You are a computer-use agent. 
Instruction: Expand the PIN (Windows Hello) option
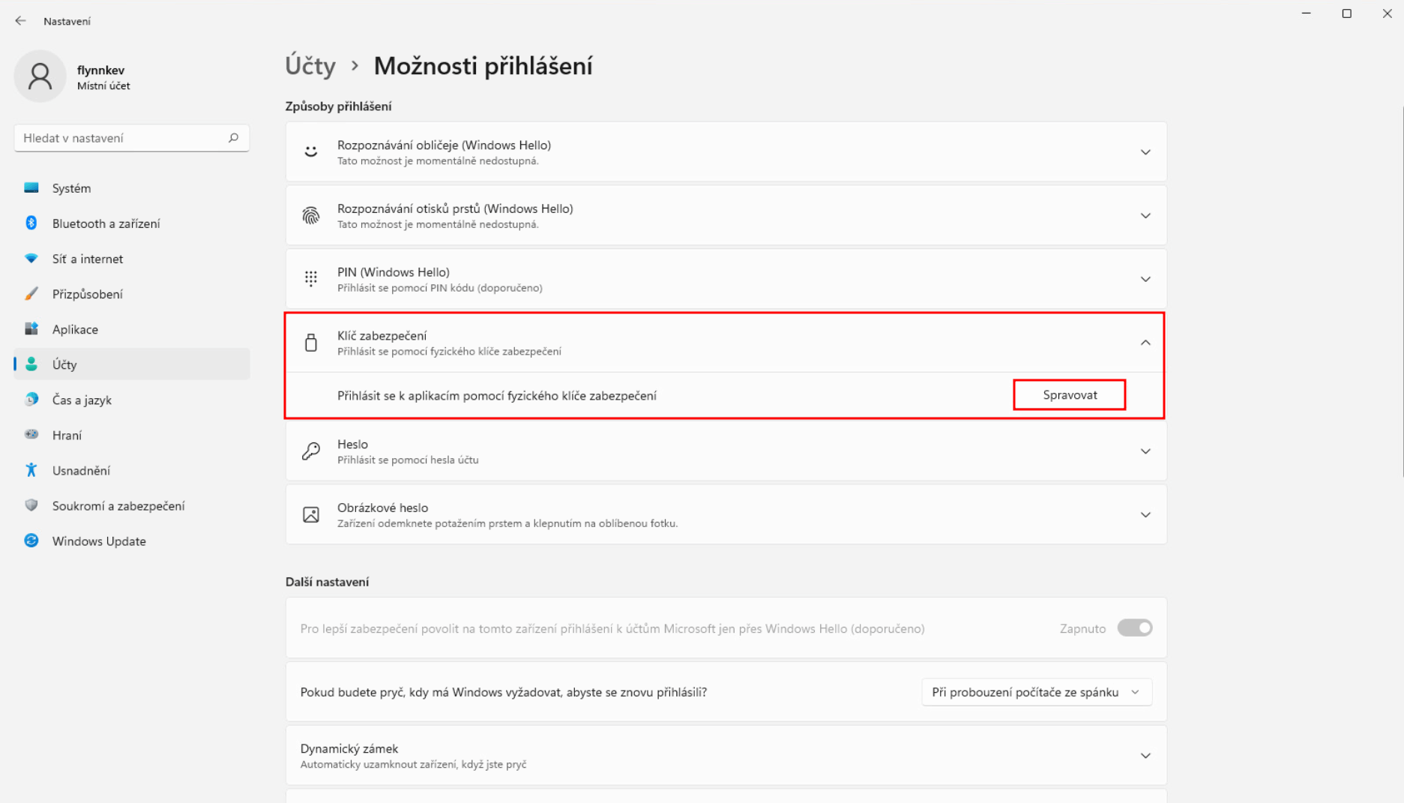tap(1145, 279)
